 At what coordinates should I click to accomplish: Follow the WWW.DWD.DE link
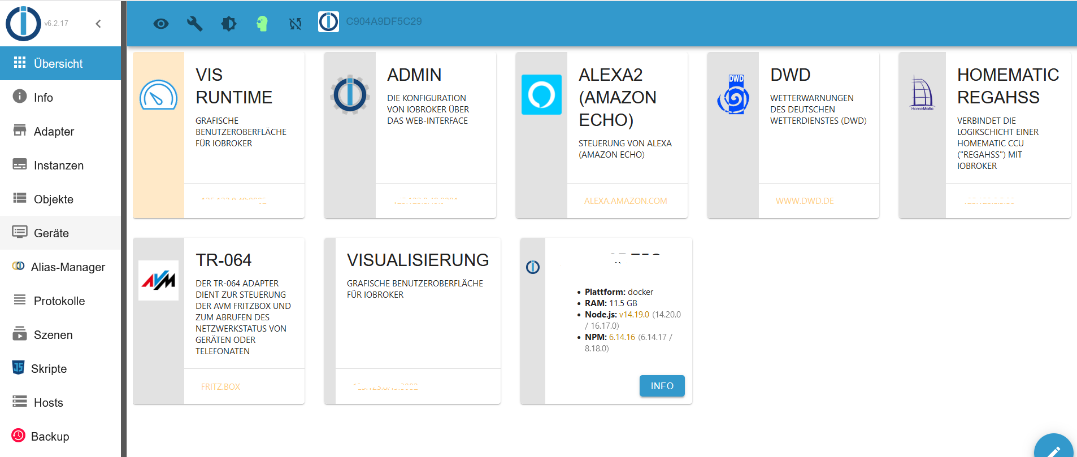805,201
